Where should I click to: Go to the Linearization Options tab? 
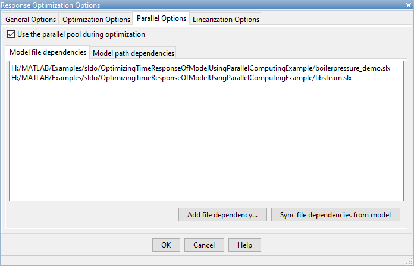click(x=226, y=19)
